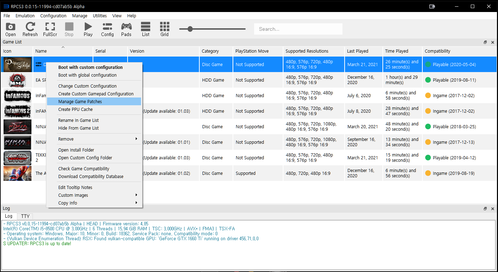Open the Config toolbar icon
498x272 pixels.
click(x=107, y=29)
